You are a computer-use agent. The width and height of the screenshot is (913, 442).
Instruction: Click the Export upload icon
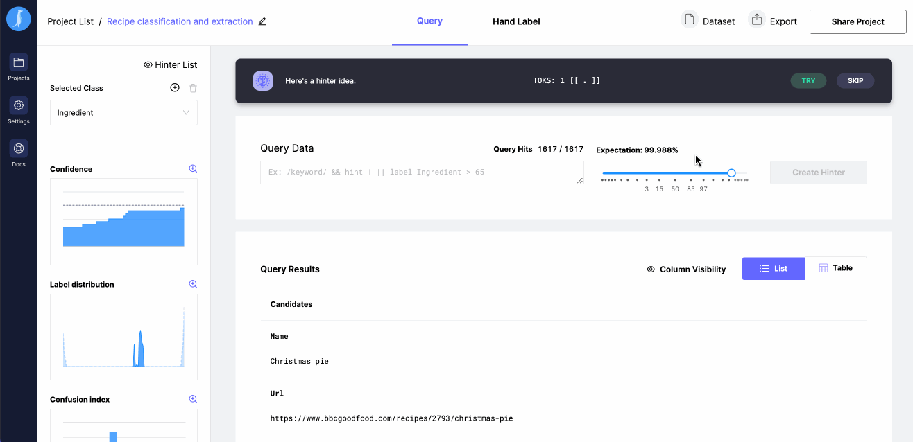pos(757,20)
